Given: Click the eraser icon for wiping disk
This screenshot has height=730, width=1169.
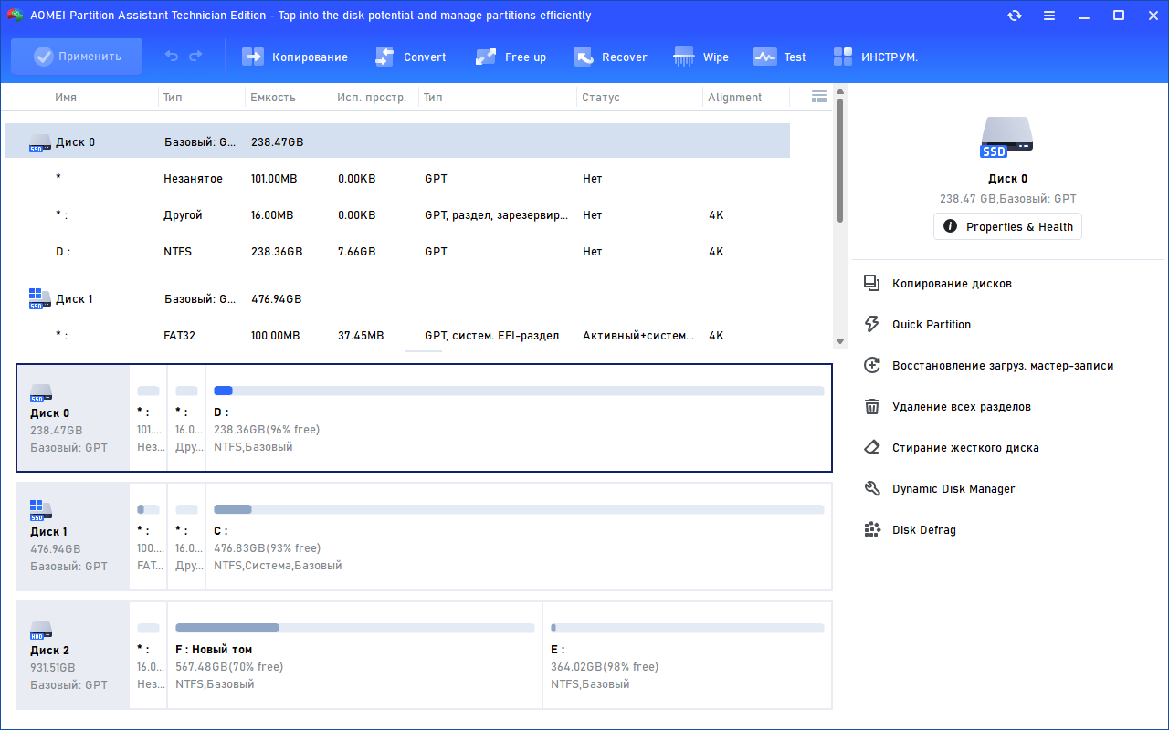Looking at the screenshot, I should click(x=872, y=448).
